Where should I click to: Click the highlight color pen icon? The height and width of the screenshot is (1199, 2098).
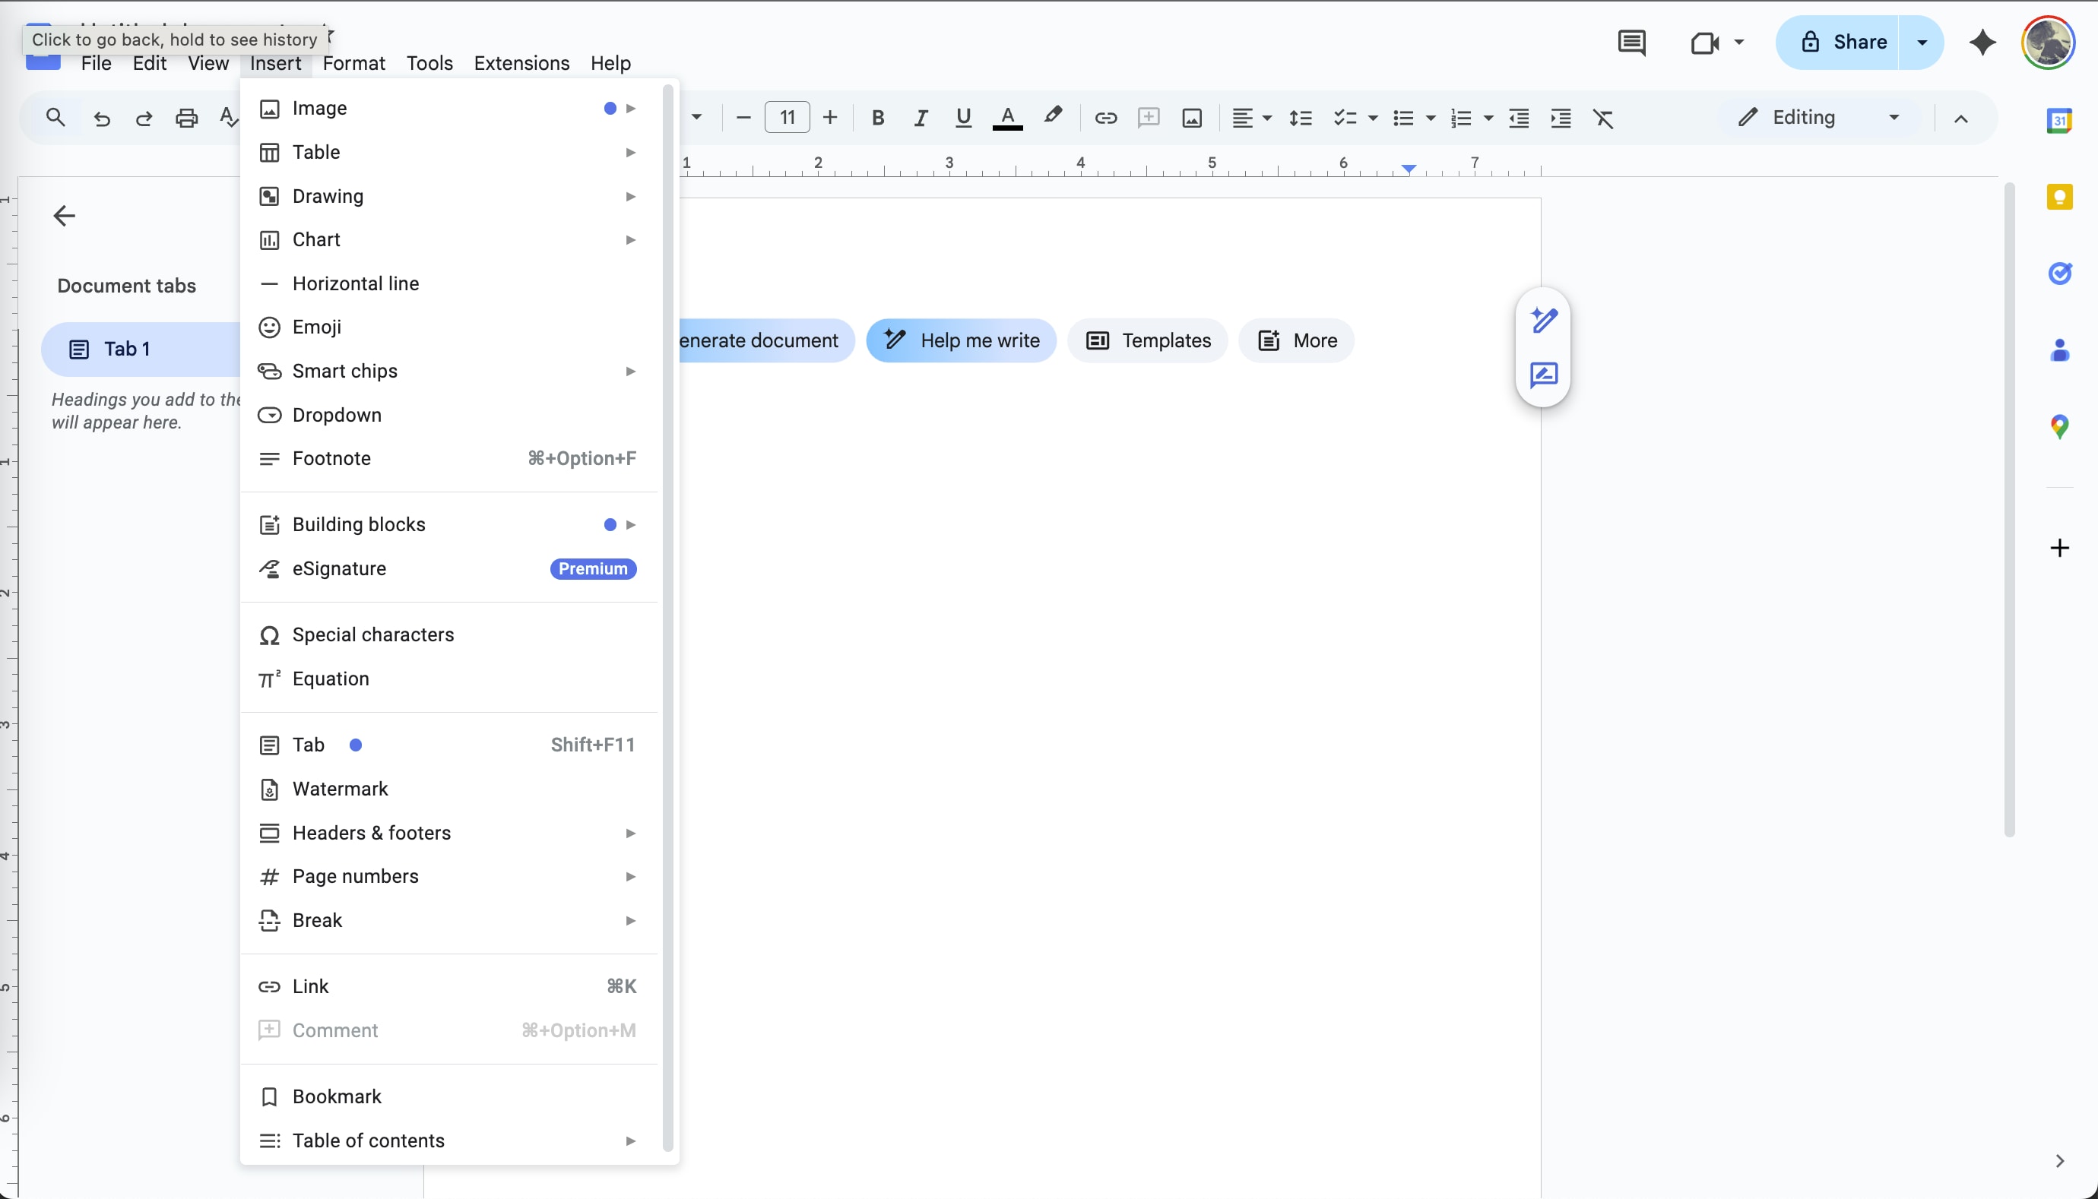pos(1052,117)
